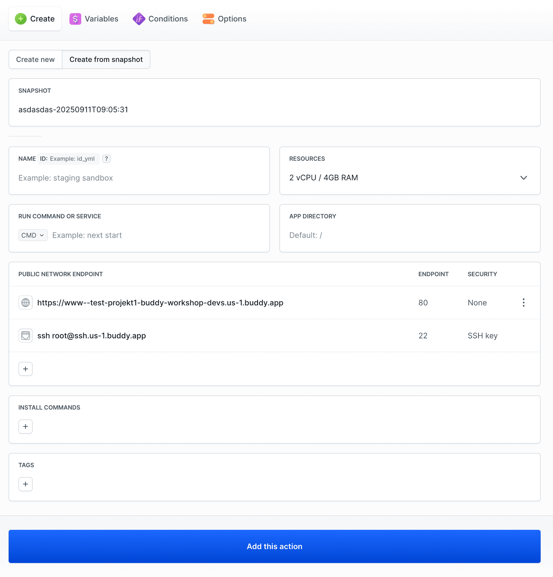Focus the App Directory input field
The height and width of the screenshot is (577, 553).
point(410,235)
